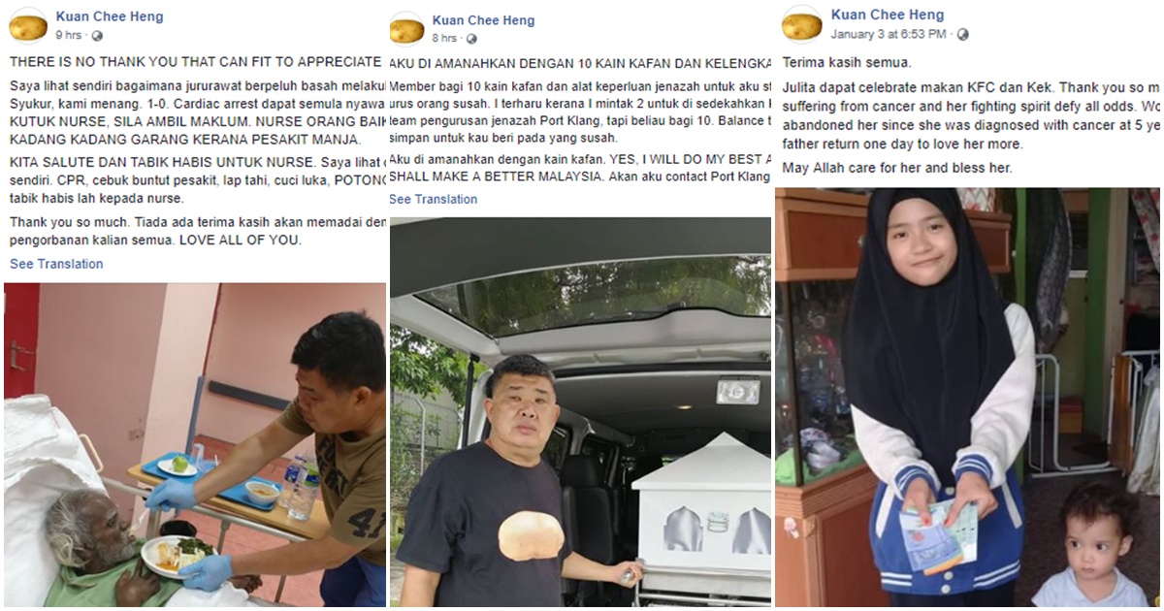View photo of girl in hijab holding cash

pos(968,398)
